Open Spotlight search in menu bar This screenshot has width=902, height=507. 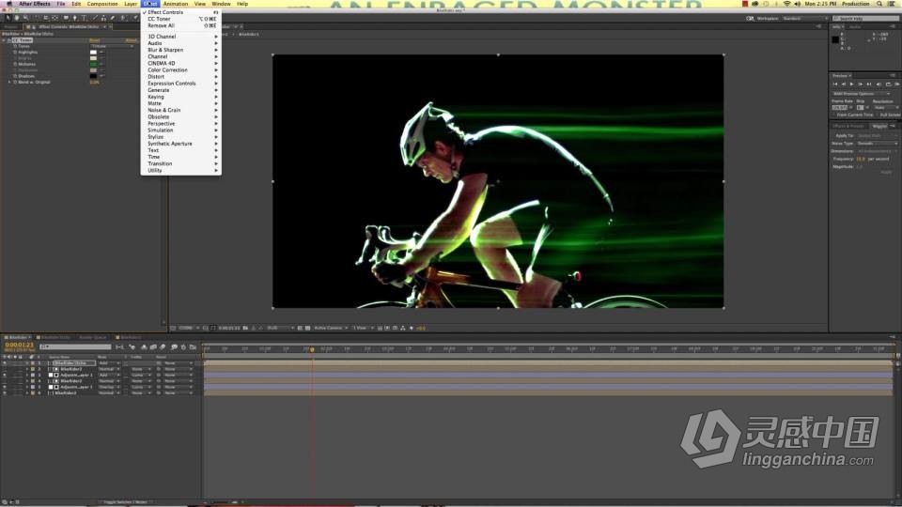pyautogui.click(x=879, y=4)
